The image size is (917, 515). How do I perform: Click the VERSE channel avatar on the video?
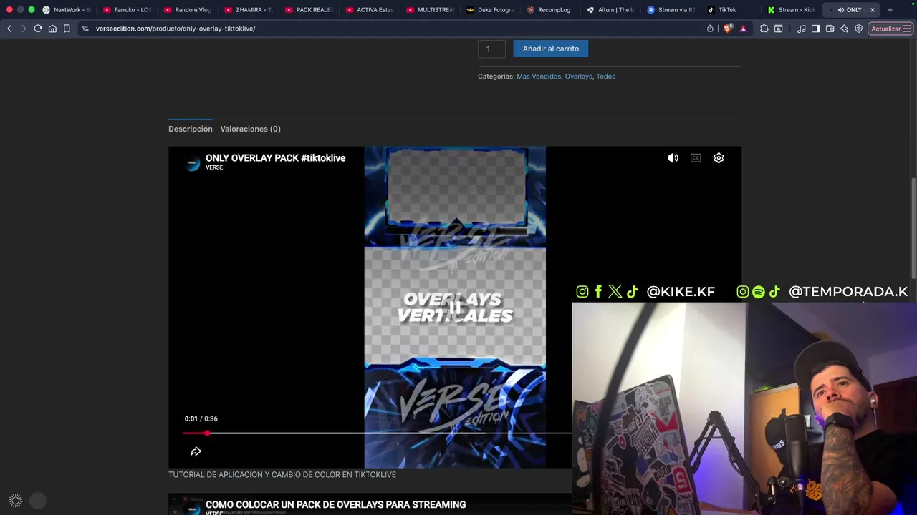tap(192, 162)
